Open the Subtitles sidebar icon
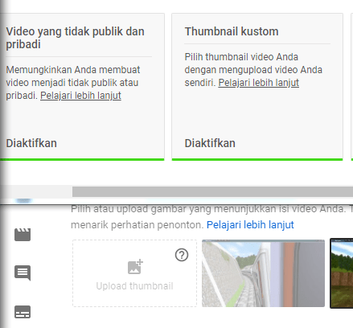Viewport: 353px width, 328px height. [x=23, y=312]
